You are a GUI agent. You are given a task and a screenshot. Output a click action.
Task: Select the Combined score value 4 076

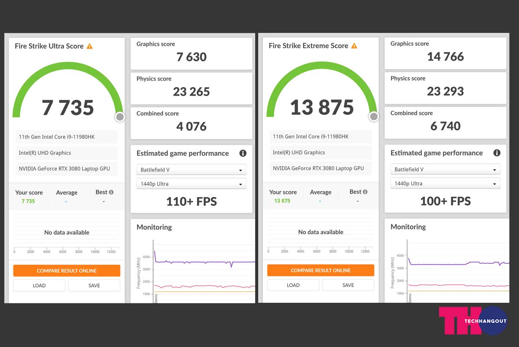[192, 126]
